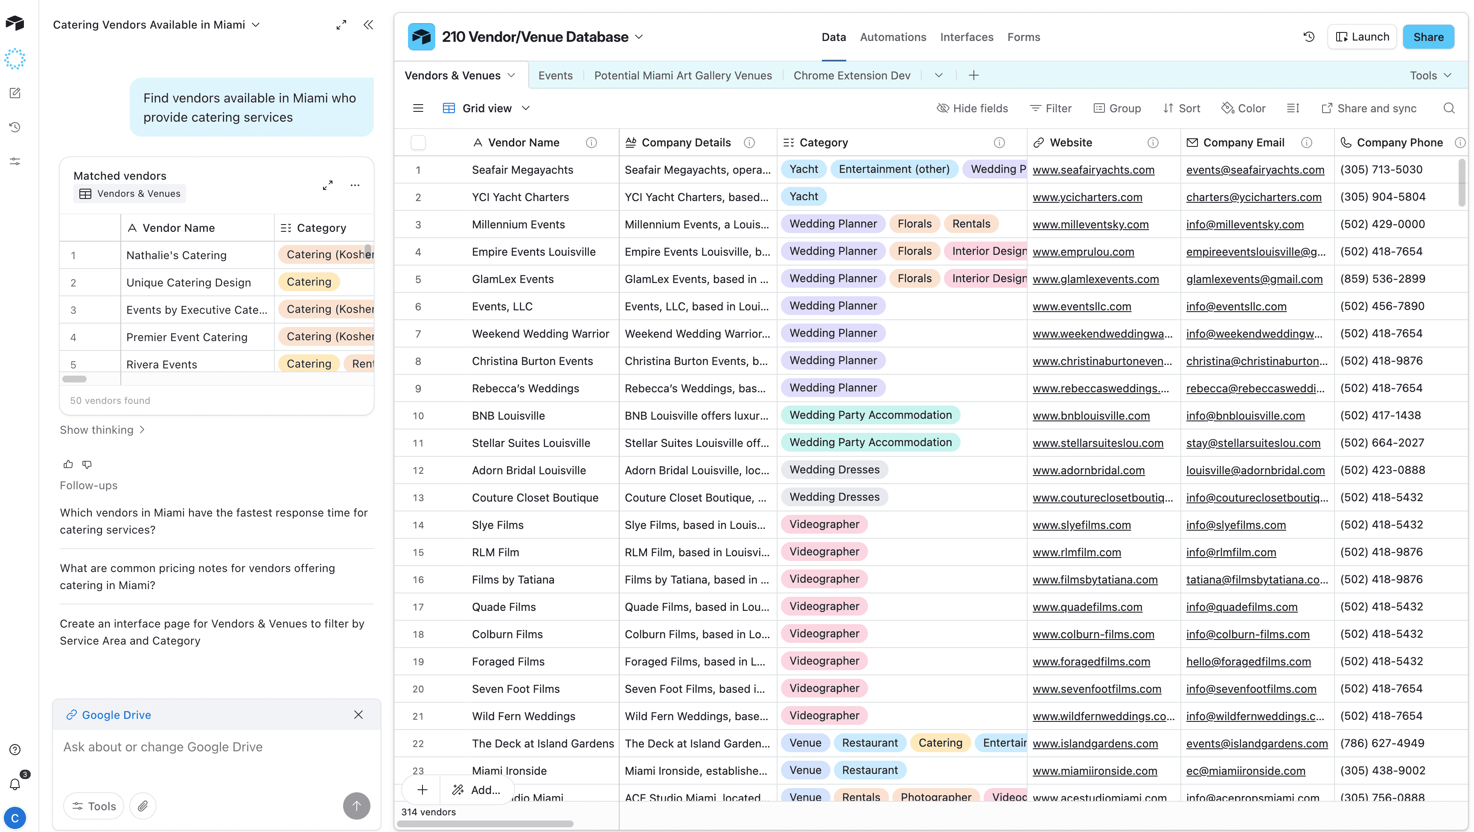Expand Show thinking section
Image resolution: width=1474 pixels, height=832 pixels.
coord(102,430)
